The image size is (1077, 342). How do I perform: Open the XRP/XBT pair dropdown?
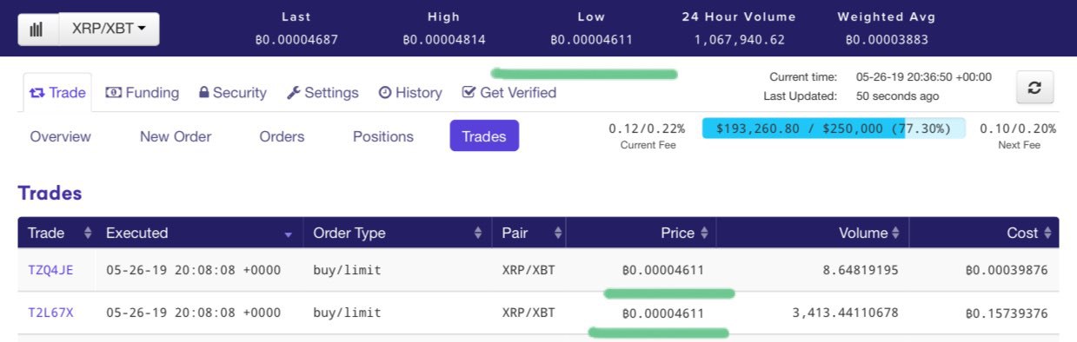click(109, 30)
